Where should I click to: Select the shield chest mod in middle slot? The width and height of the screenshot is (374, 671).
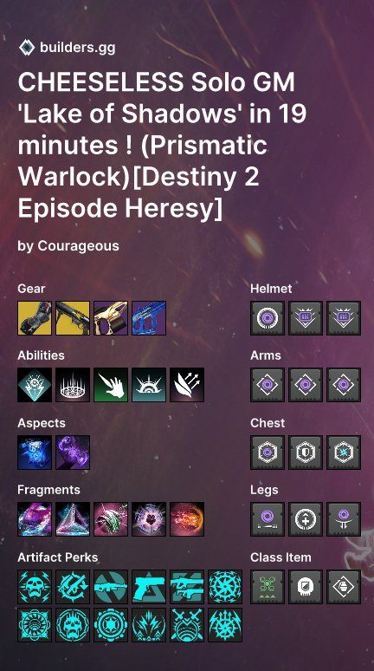[x=306, y=453]
